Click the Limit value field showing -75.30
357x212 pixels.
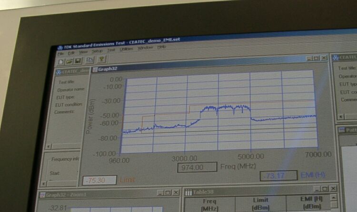100,180
